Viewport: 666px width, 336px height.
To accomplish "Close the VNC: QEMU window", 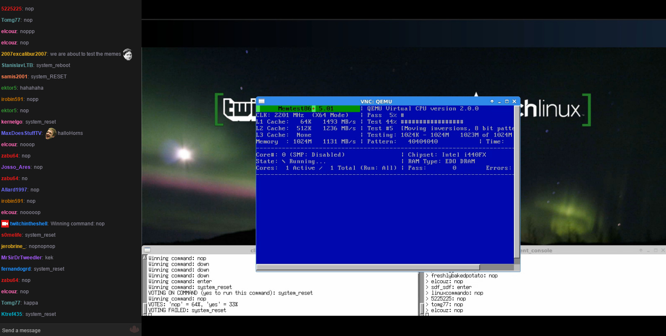I will [x=514, y=101].
